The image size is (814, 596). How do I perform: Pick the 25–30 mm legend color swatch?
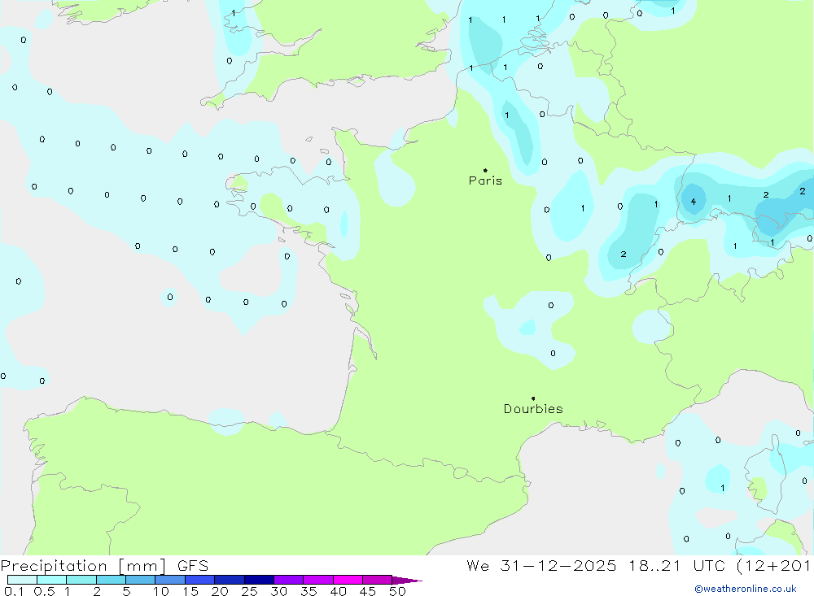coord(259,580)
